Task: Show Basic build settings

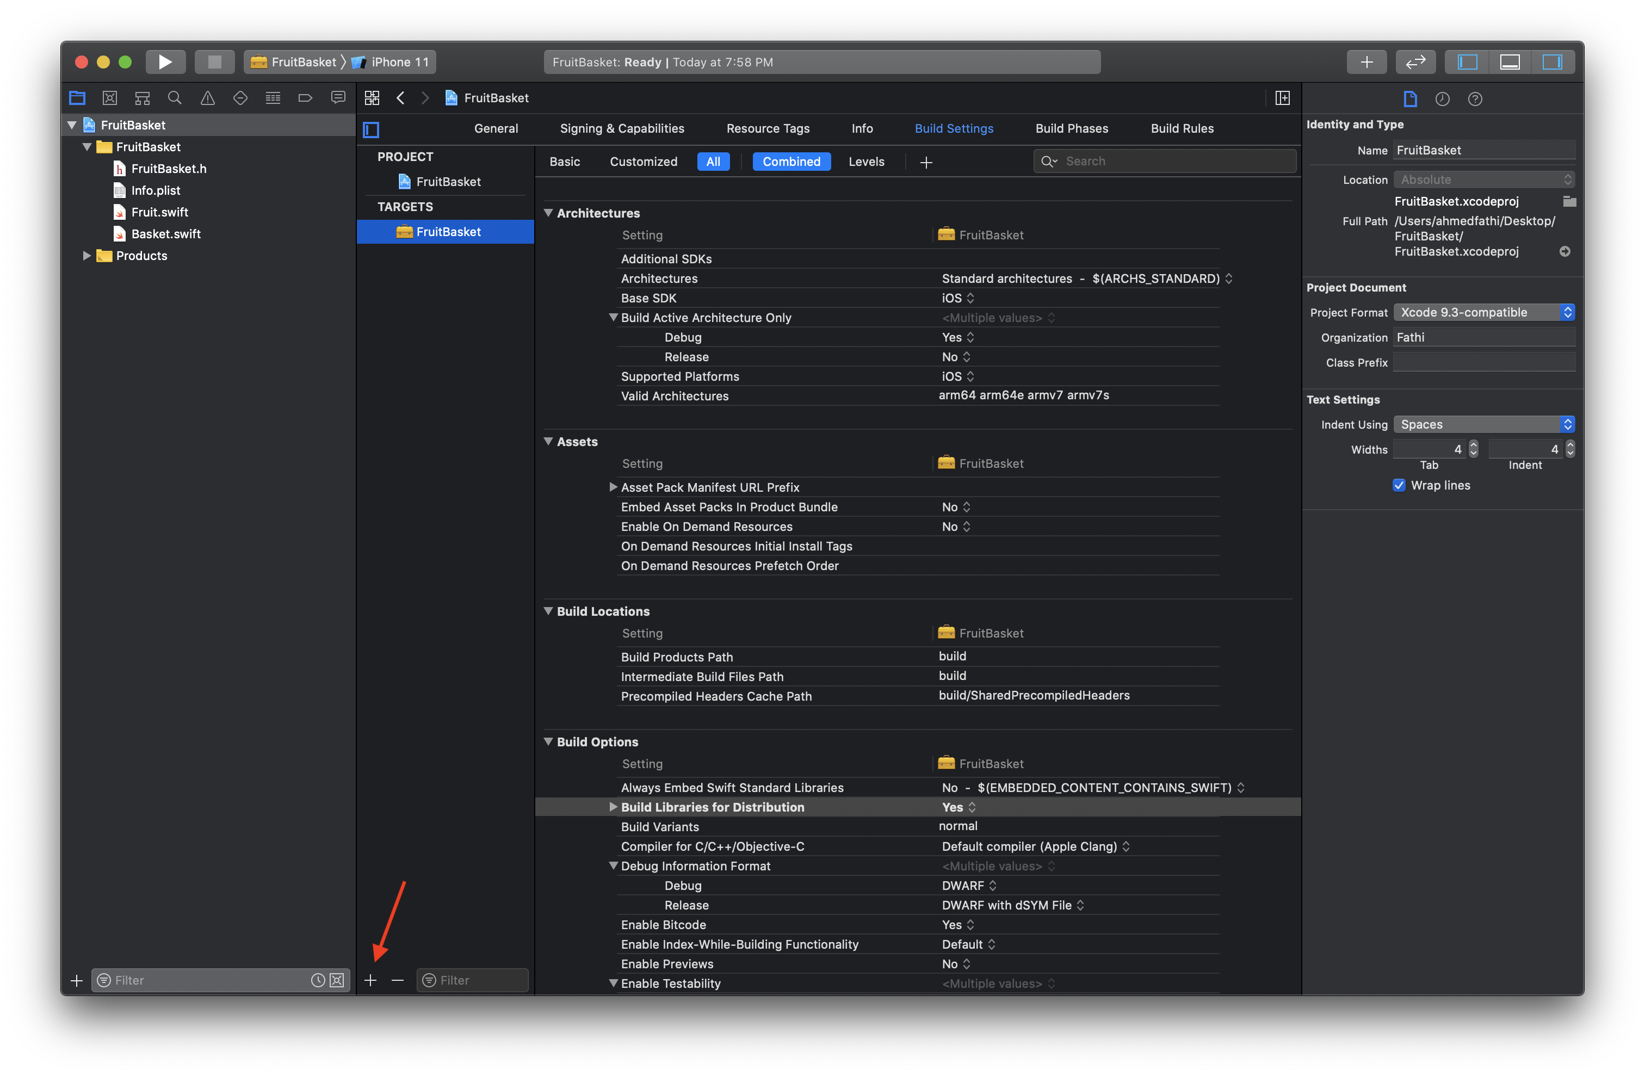Action: [565, 162]
